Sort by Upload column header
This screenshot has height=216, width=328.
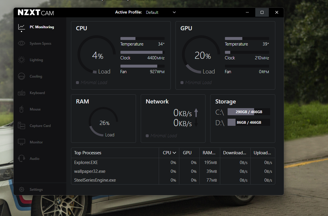point(262,153)
